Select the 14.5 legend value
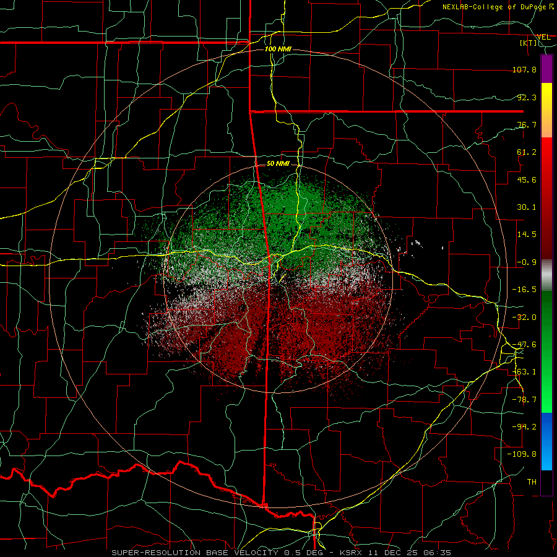Viewport: 557px width, 557px height. click(527, 235)
